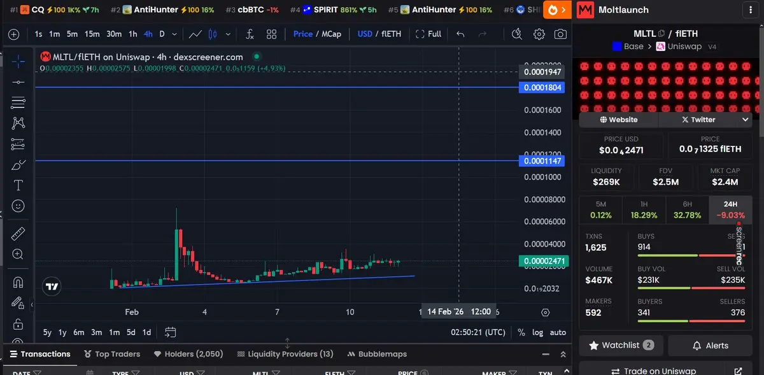
Task: Select the XABCD pattern tool
Action: click(18, 123)
